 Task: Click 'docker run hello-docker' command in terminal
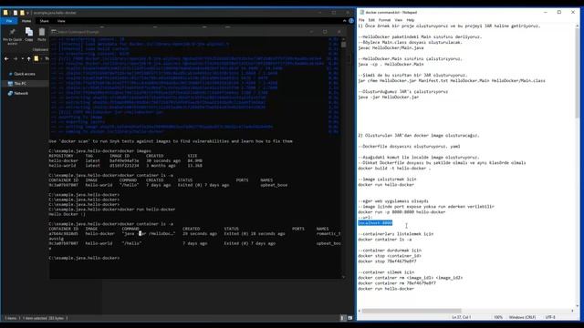[147, 210]
